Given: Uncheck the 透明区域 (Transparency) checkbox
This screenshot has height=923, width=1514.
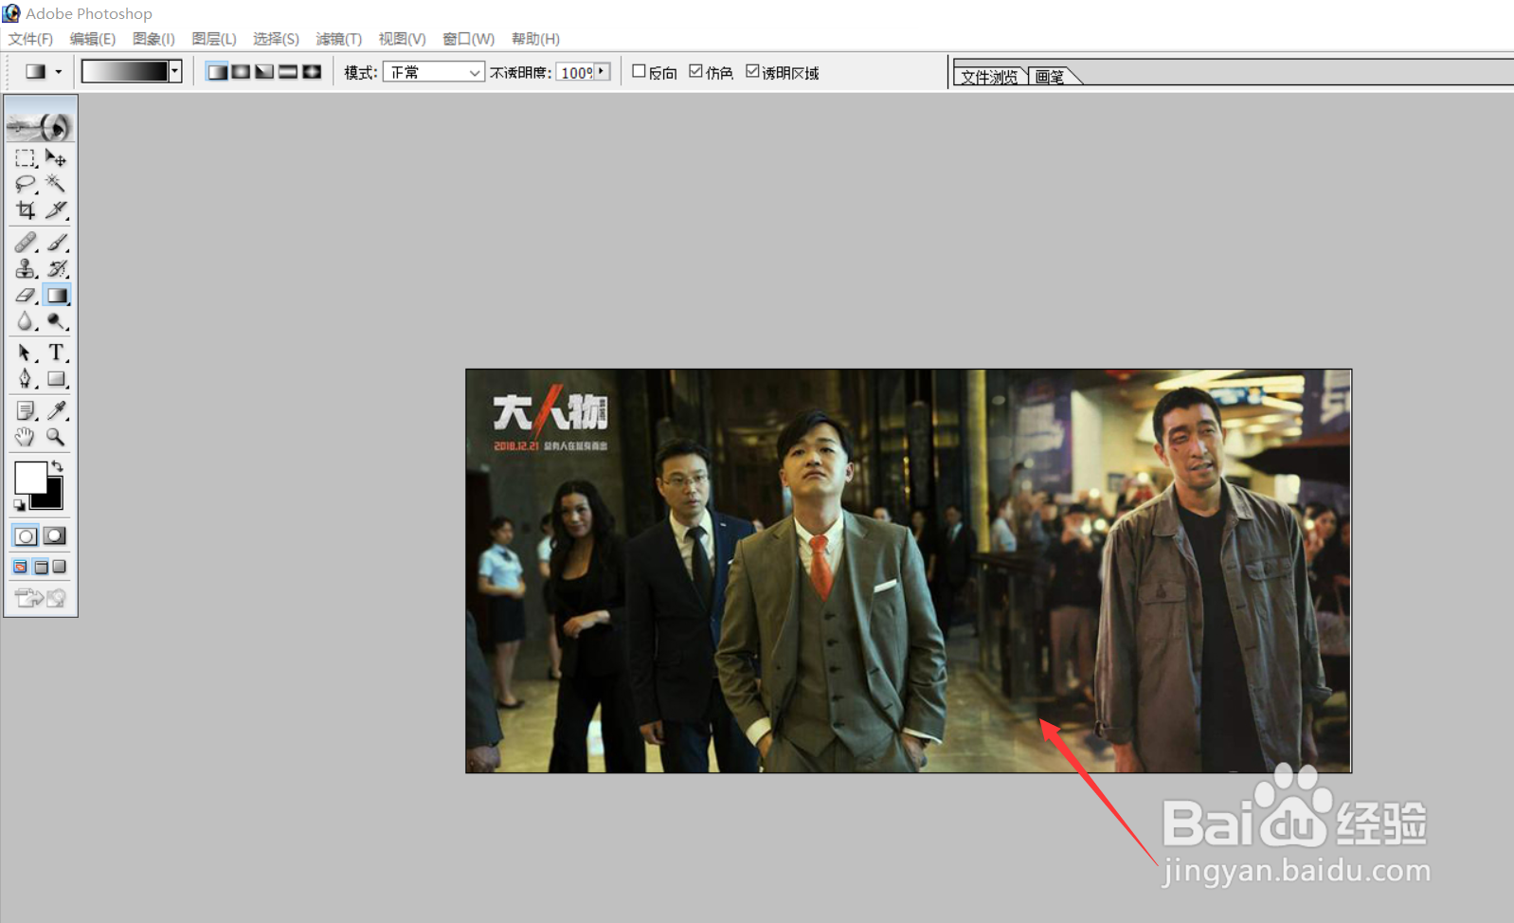Looking at the screenshot, I should pyautogui.click(x=752, y=71).
